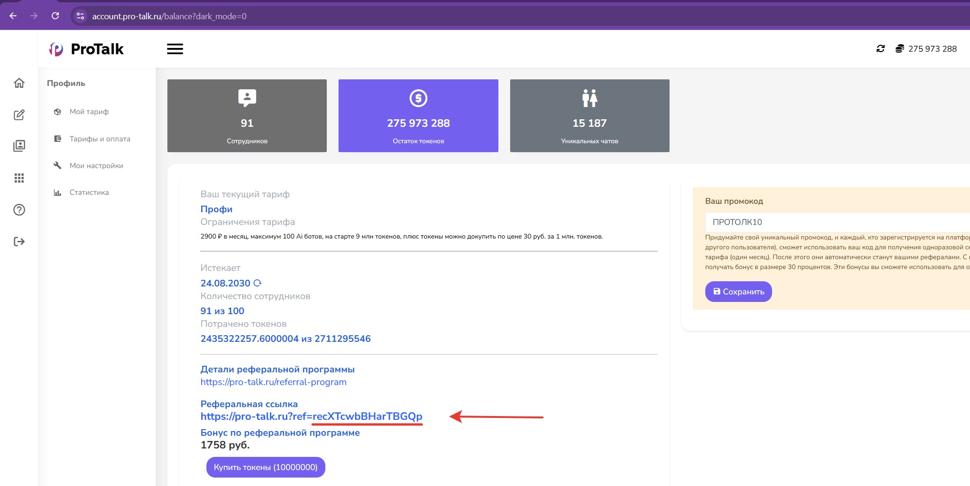Click the token coins balance in header
Viewport: 970px width, 486px height.
(926, 49)
